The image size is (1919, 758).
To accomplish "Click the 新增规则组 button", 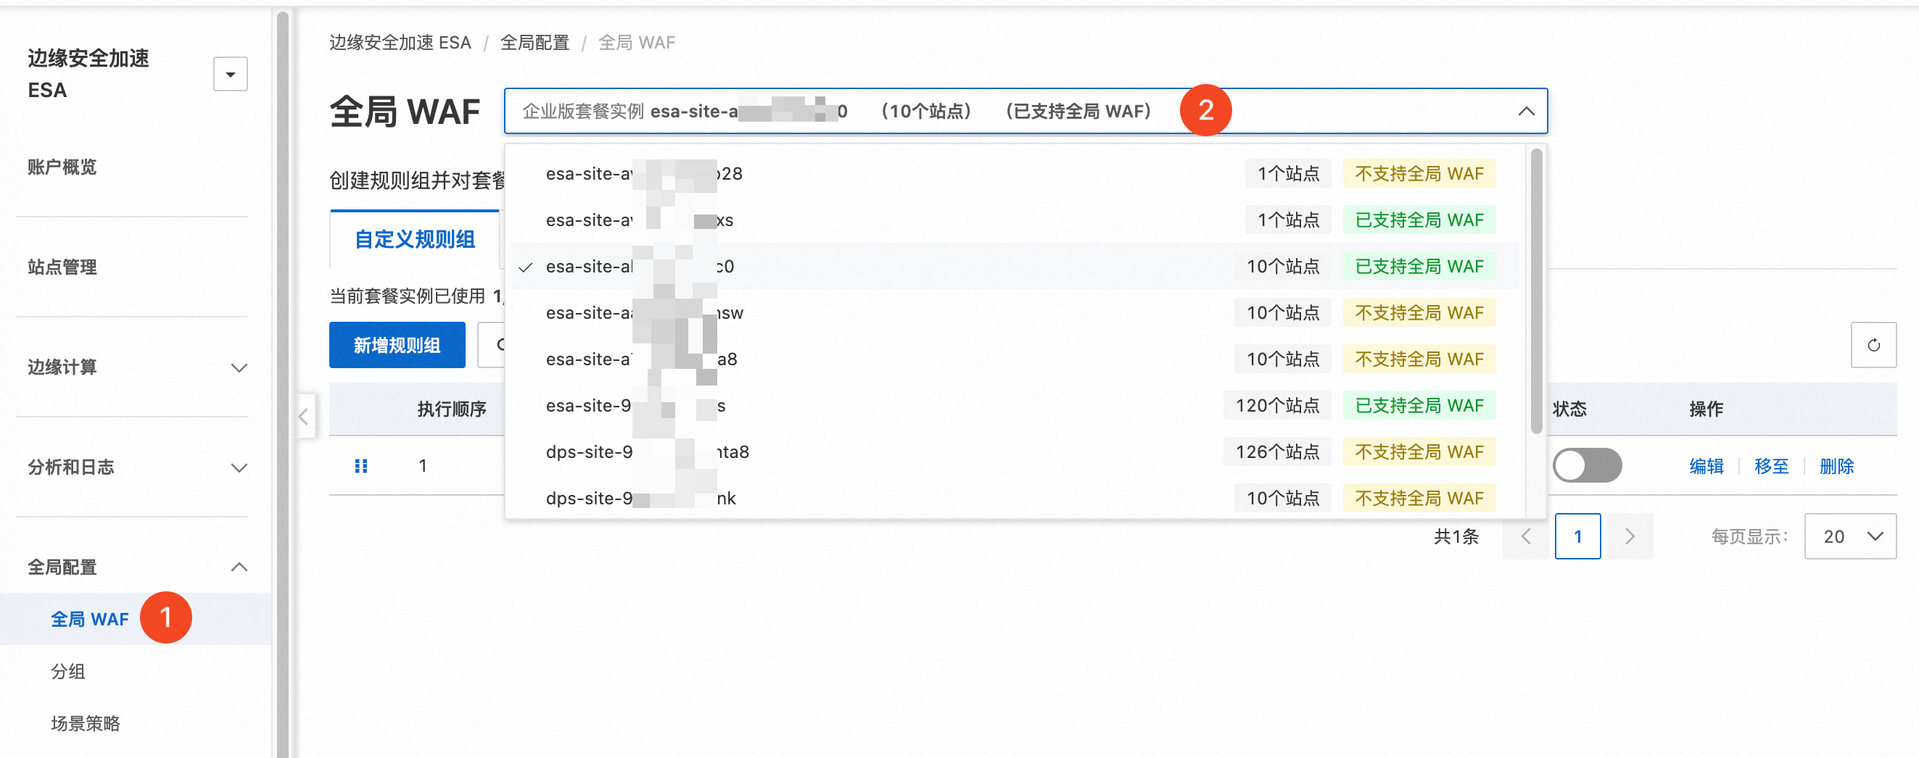I will (x=397, y=345).
